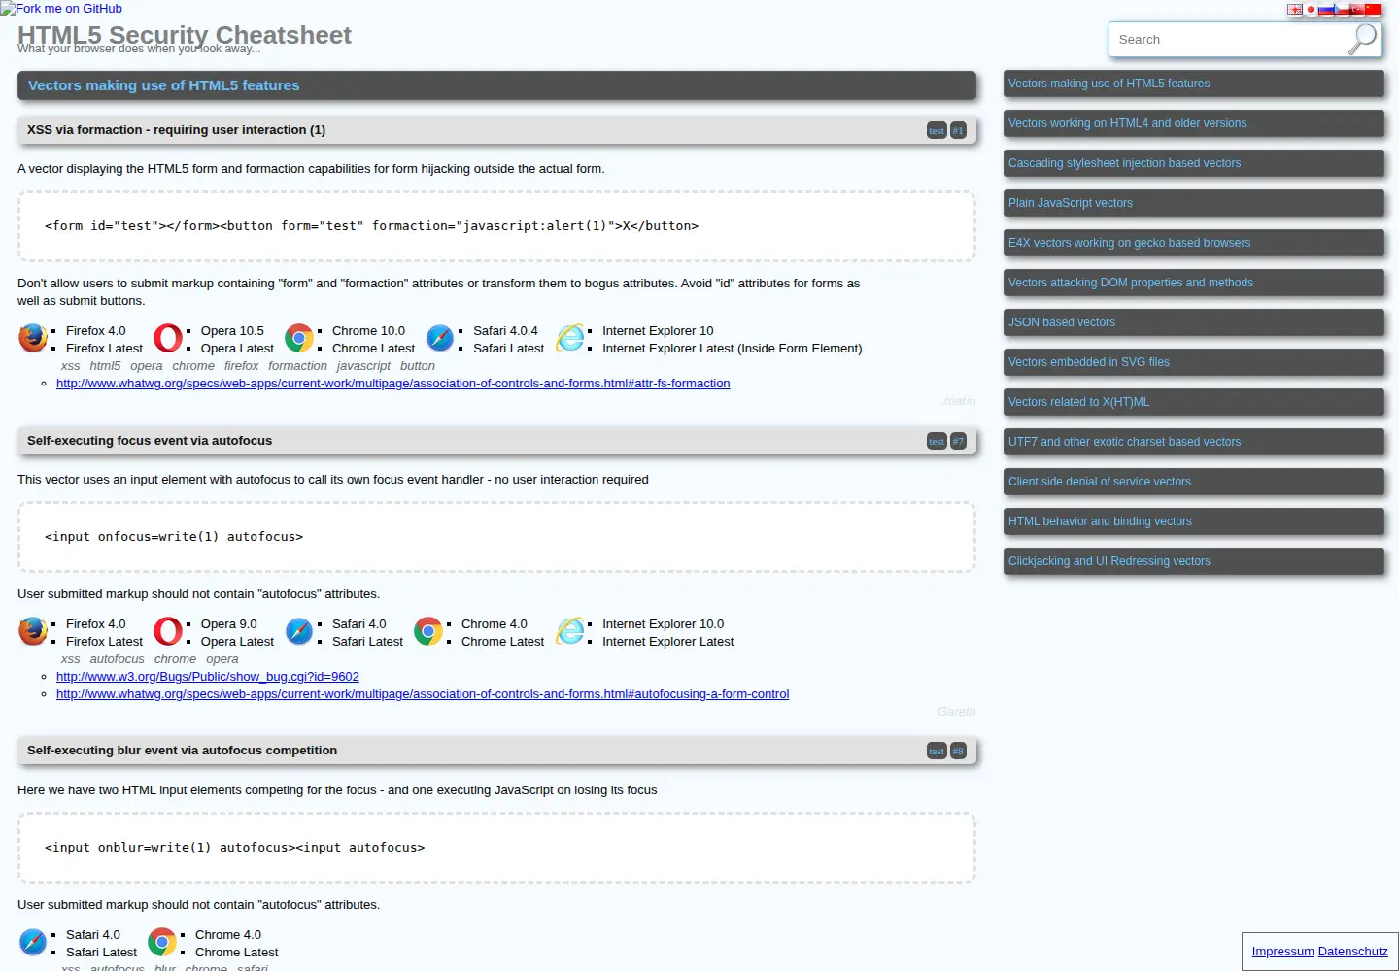Open the whatwg autofocusing-a-form-control link
Image resolution: width=1399 pixels, height=971 pixels.
[423, 694]
